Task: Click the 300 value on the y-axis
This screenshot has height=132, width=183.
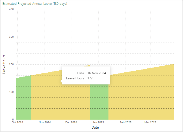Action: (11, 37)
